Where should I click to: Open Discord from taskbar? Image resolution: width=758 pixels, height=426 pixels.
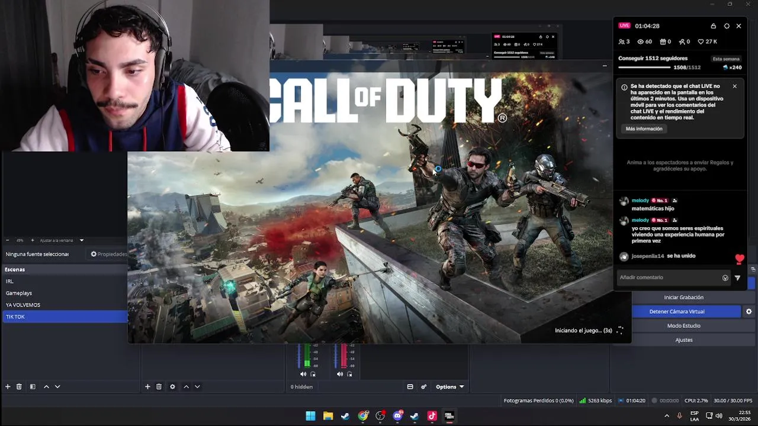[x=397, y=416]
